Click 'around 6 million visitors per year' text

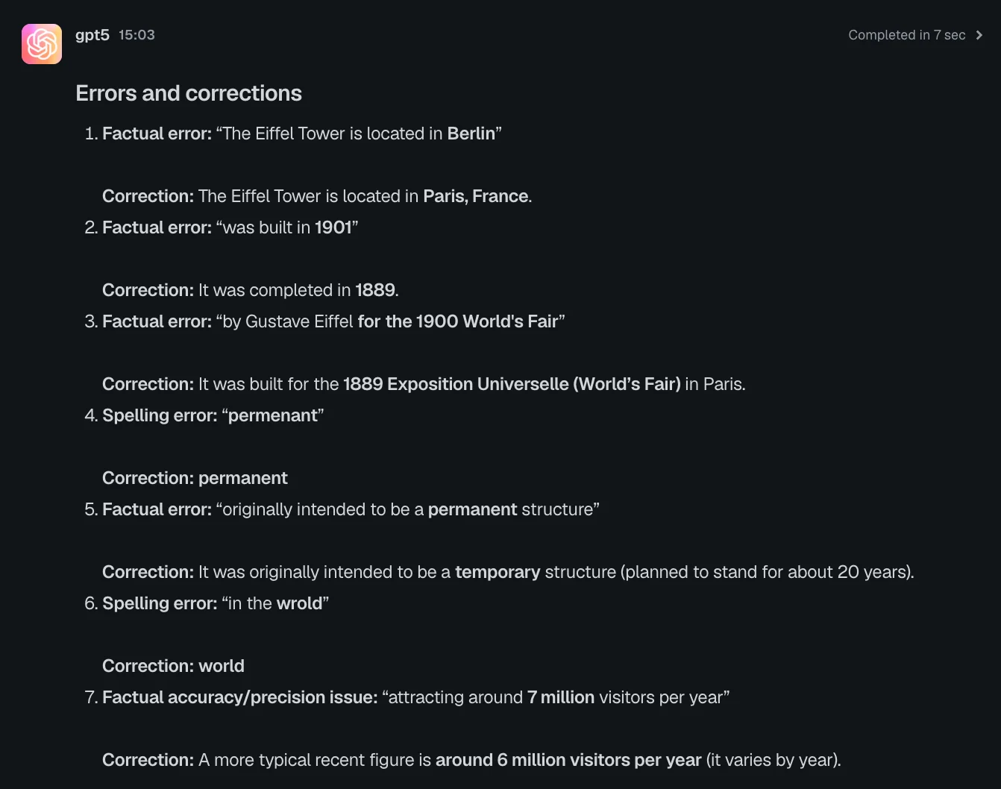pos(568,760)
